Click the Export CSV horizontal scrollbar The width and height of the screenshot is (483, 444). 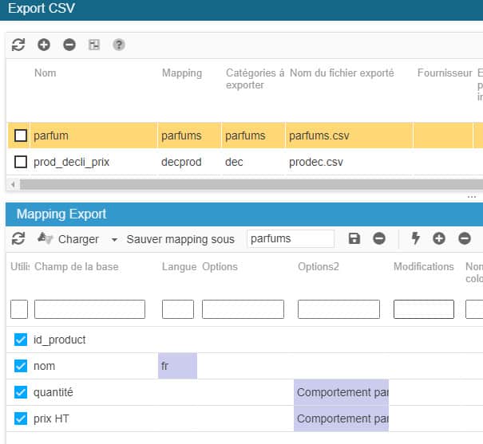pyautogui.click(x=240, y=184)
